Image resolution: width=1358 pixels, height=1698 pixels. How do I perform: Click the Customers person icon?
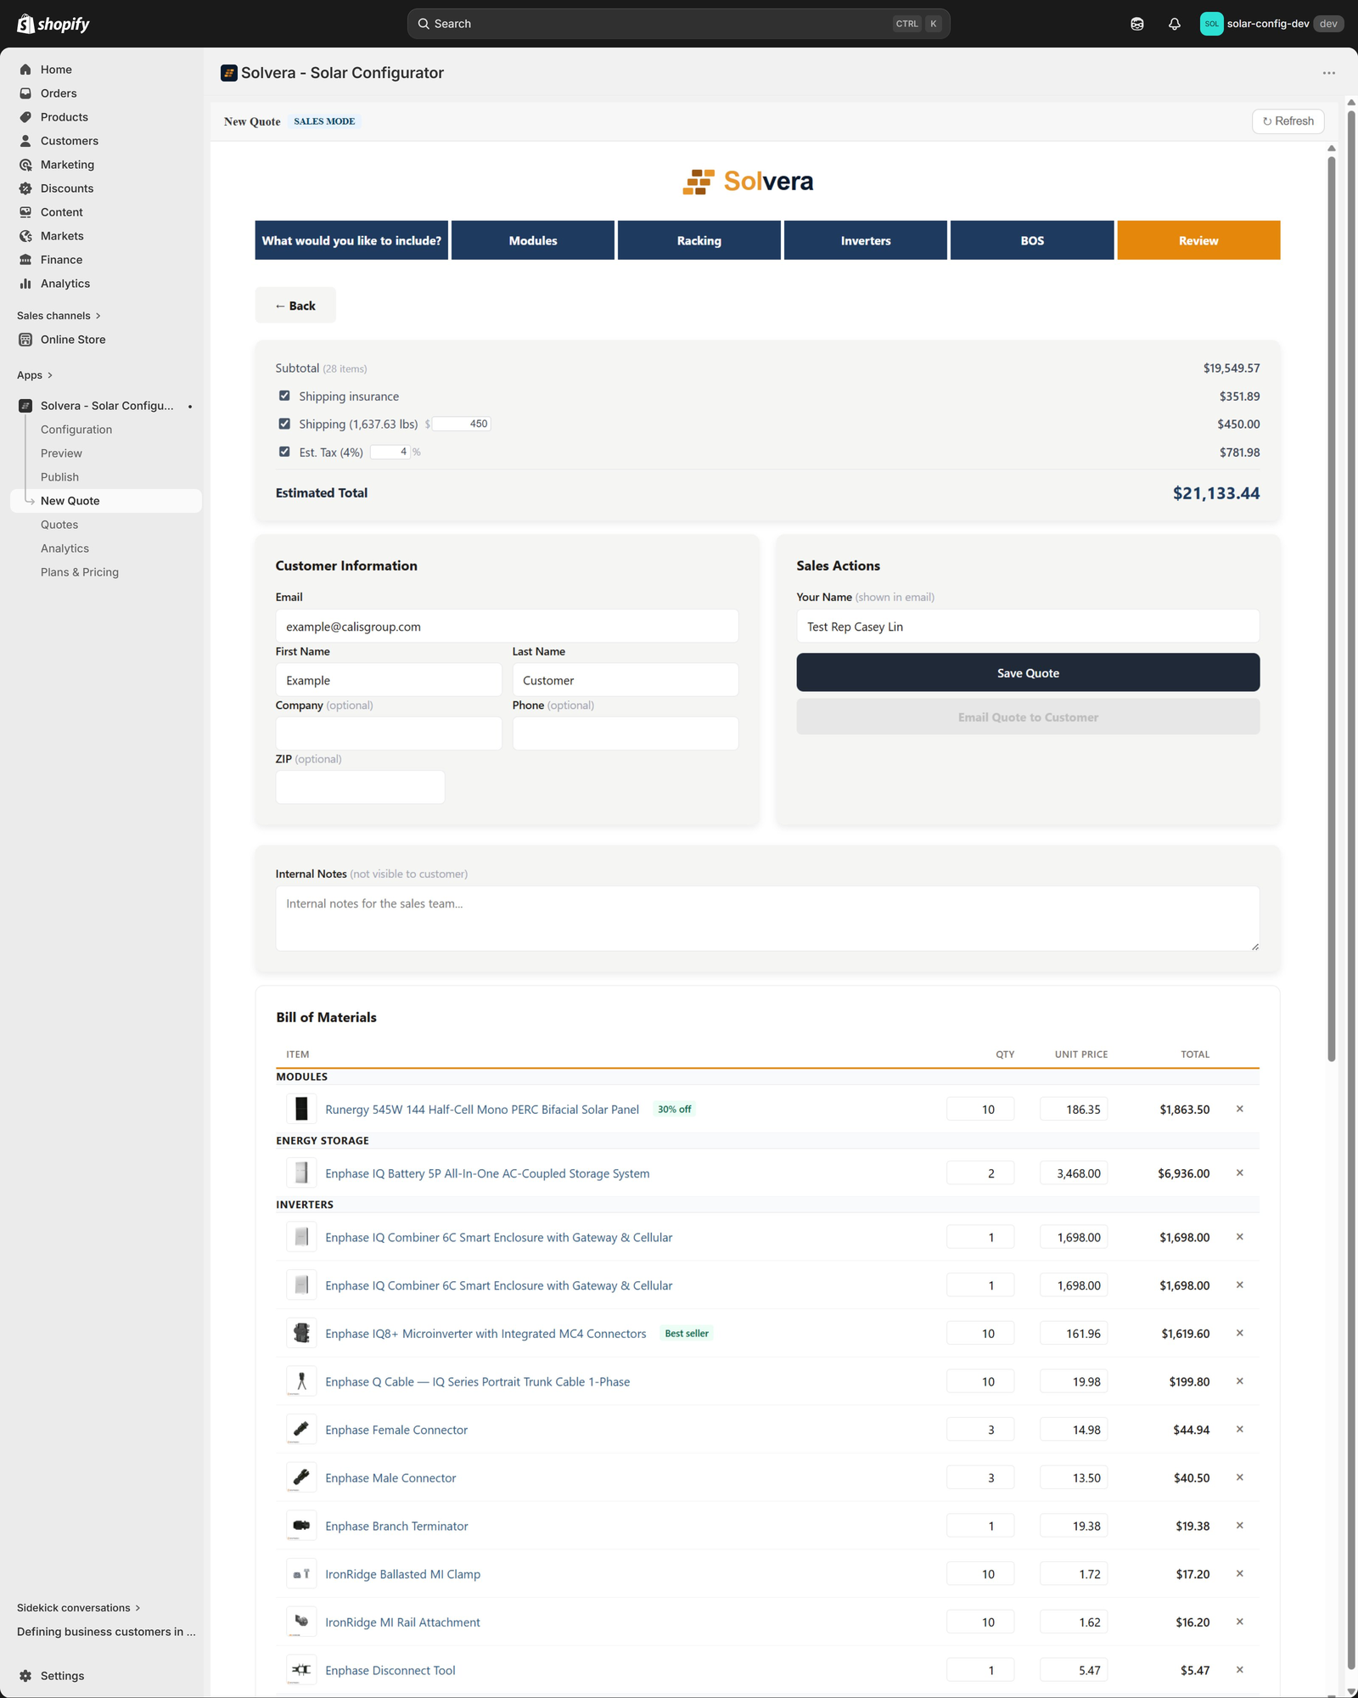coord(25,141)
